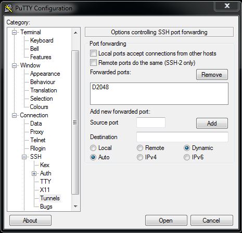
Task: Open the Telnet category
Action: 38,140
